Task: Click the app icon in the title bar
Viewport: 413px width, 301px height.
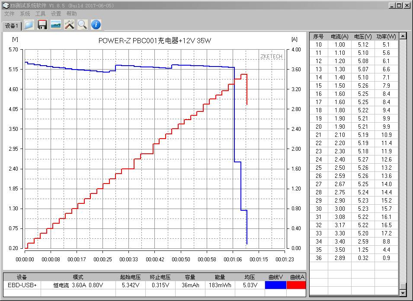Action: coord(5,5)
